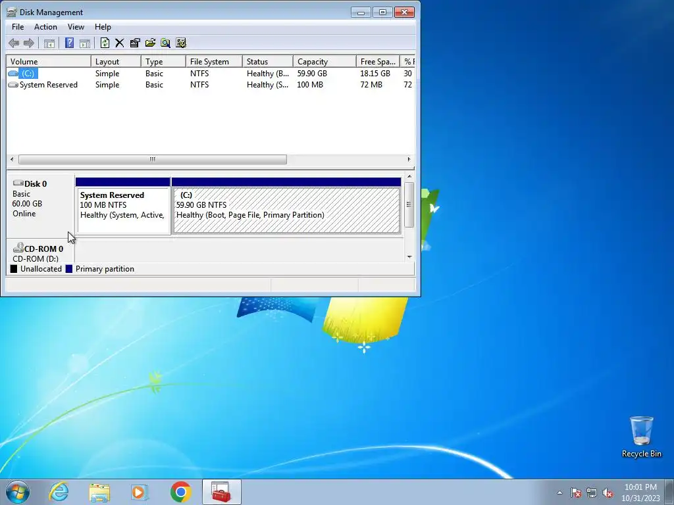Screen dimensions: 674x505
Task: Sort by the Type column header
Action: pyautogui.click(x=163, y=61)
